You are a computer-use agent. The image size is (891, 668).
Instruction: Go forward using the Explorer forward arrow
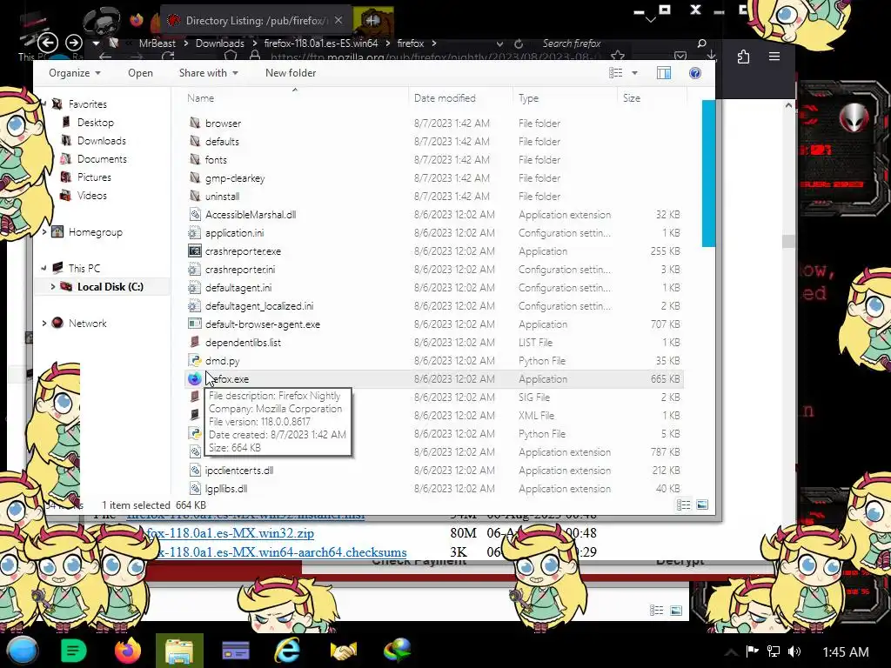(74, 43)
